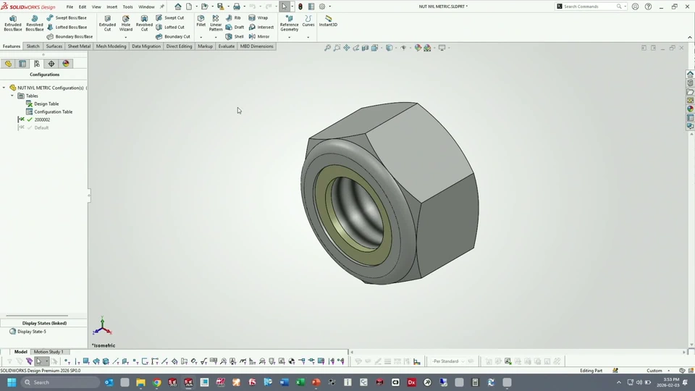Select the Mirror feature tool
Viewport: 695px width, 391px height.
coord(259,36)
